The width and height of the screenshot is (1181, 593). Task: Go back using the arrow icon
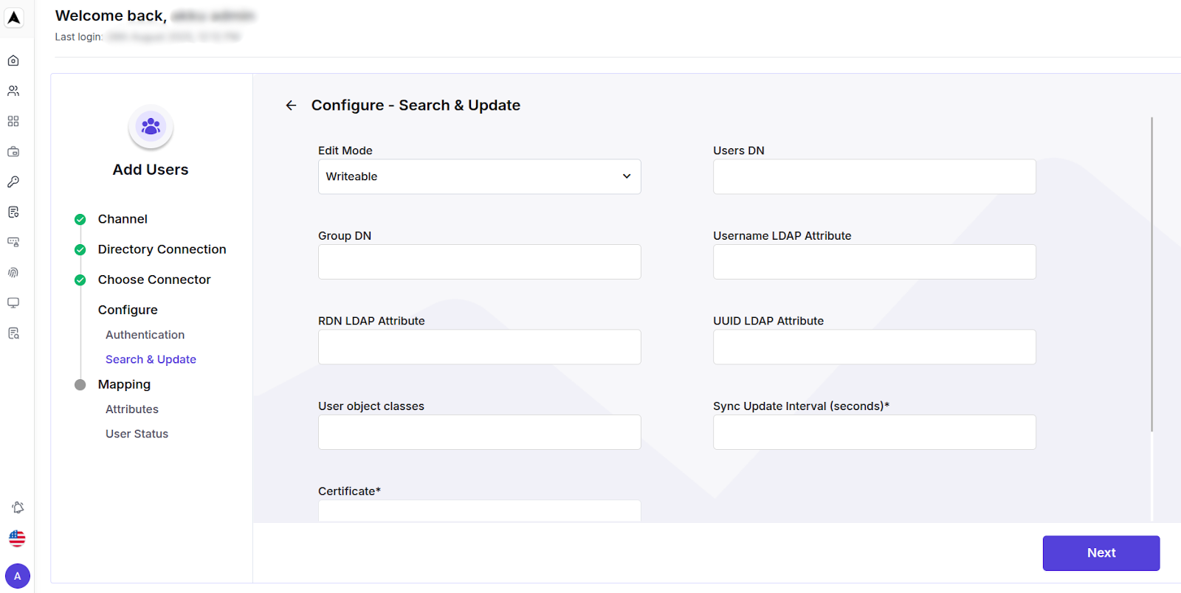coord(292,105)
